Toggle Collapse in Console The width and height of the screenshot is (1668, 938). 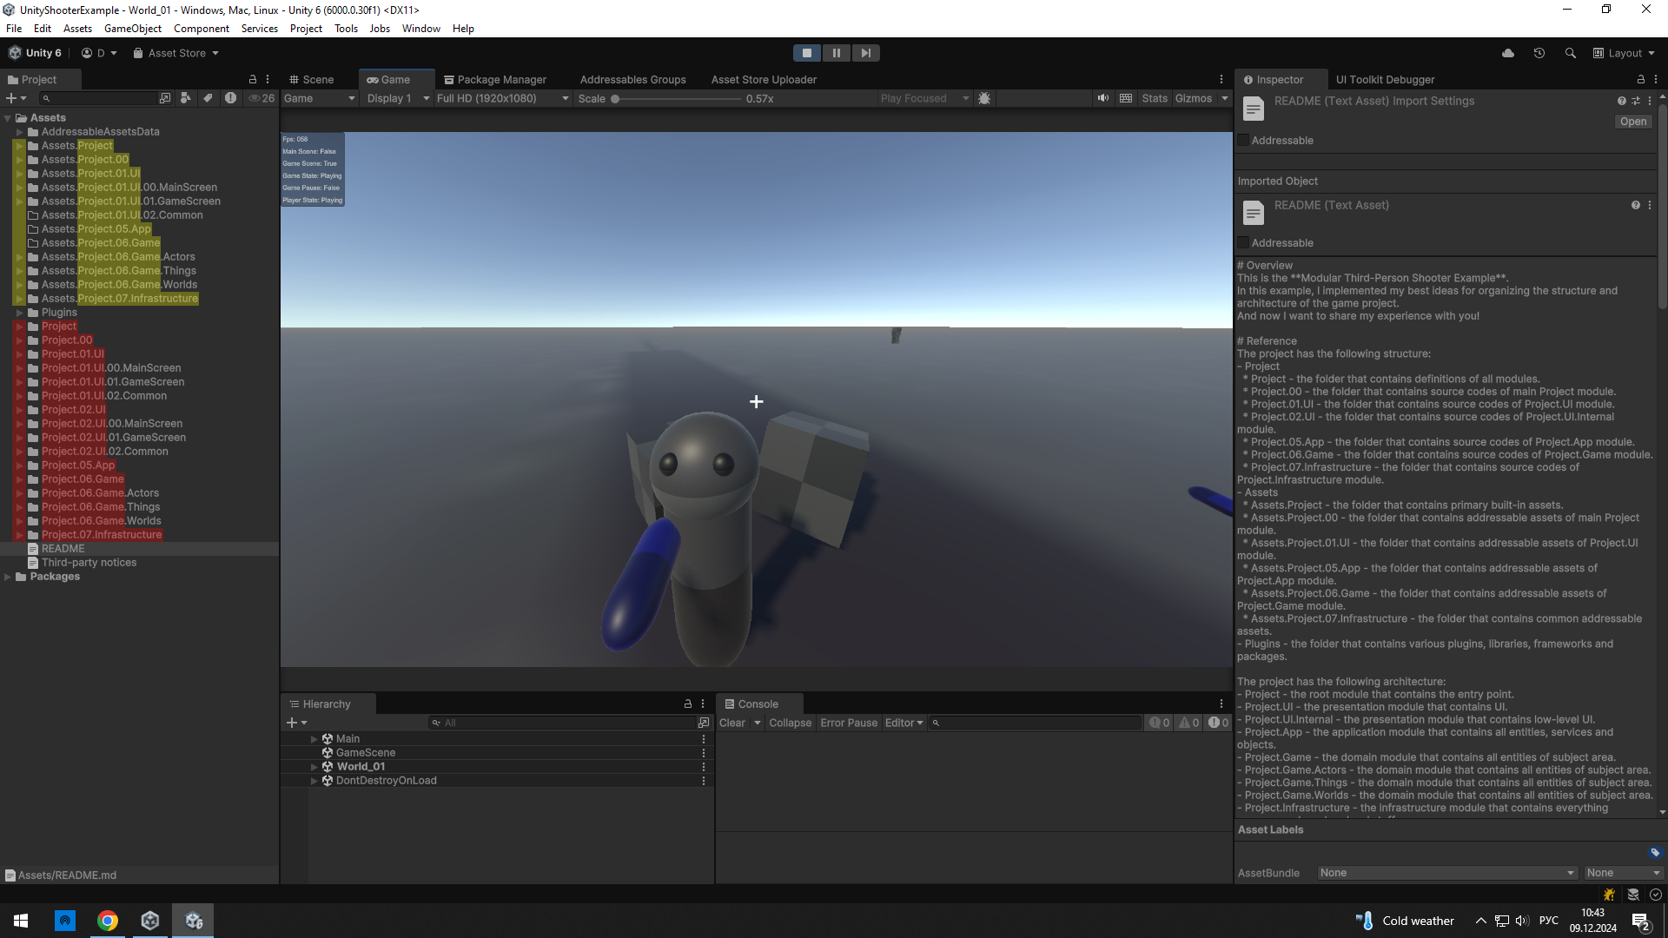pyautogui.click(x=789, y=723)
